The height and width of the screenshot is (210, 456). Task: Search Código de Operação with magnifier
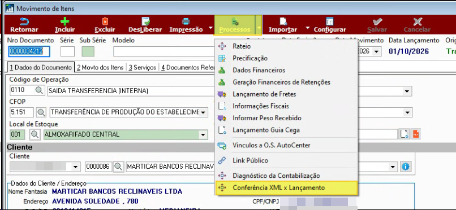[x=39, y=91]
